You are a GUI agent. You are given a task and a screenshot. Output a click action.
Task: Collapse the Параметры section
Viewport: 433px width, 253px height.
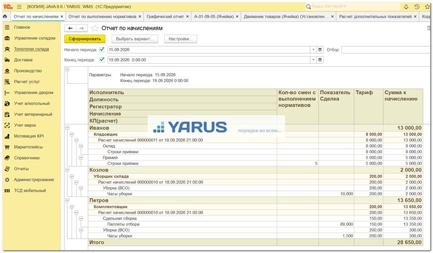67,69
